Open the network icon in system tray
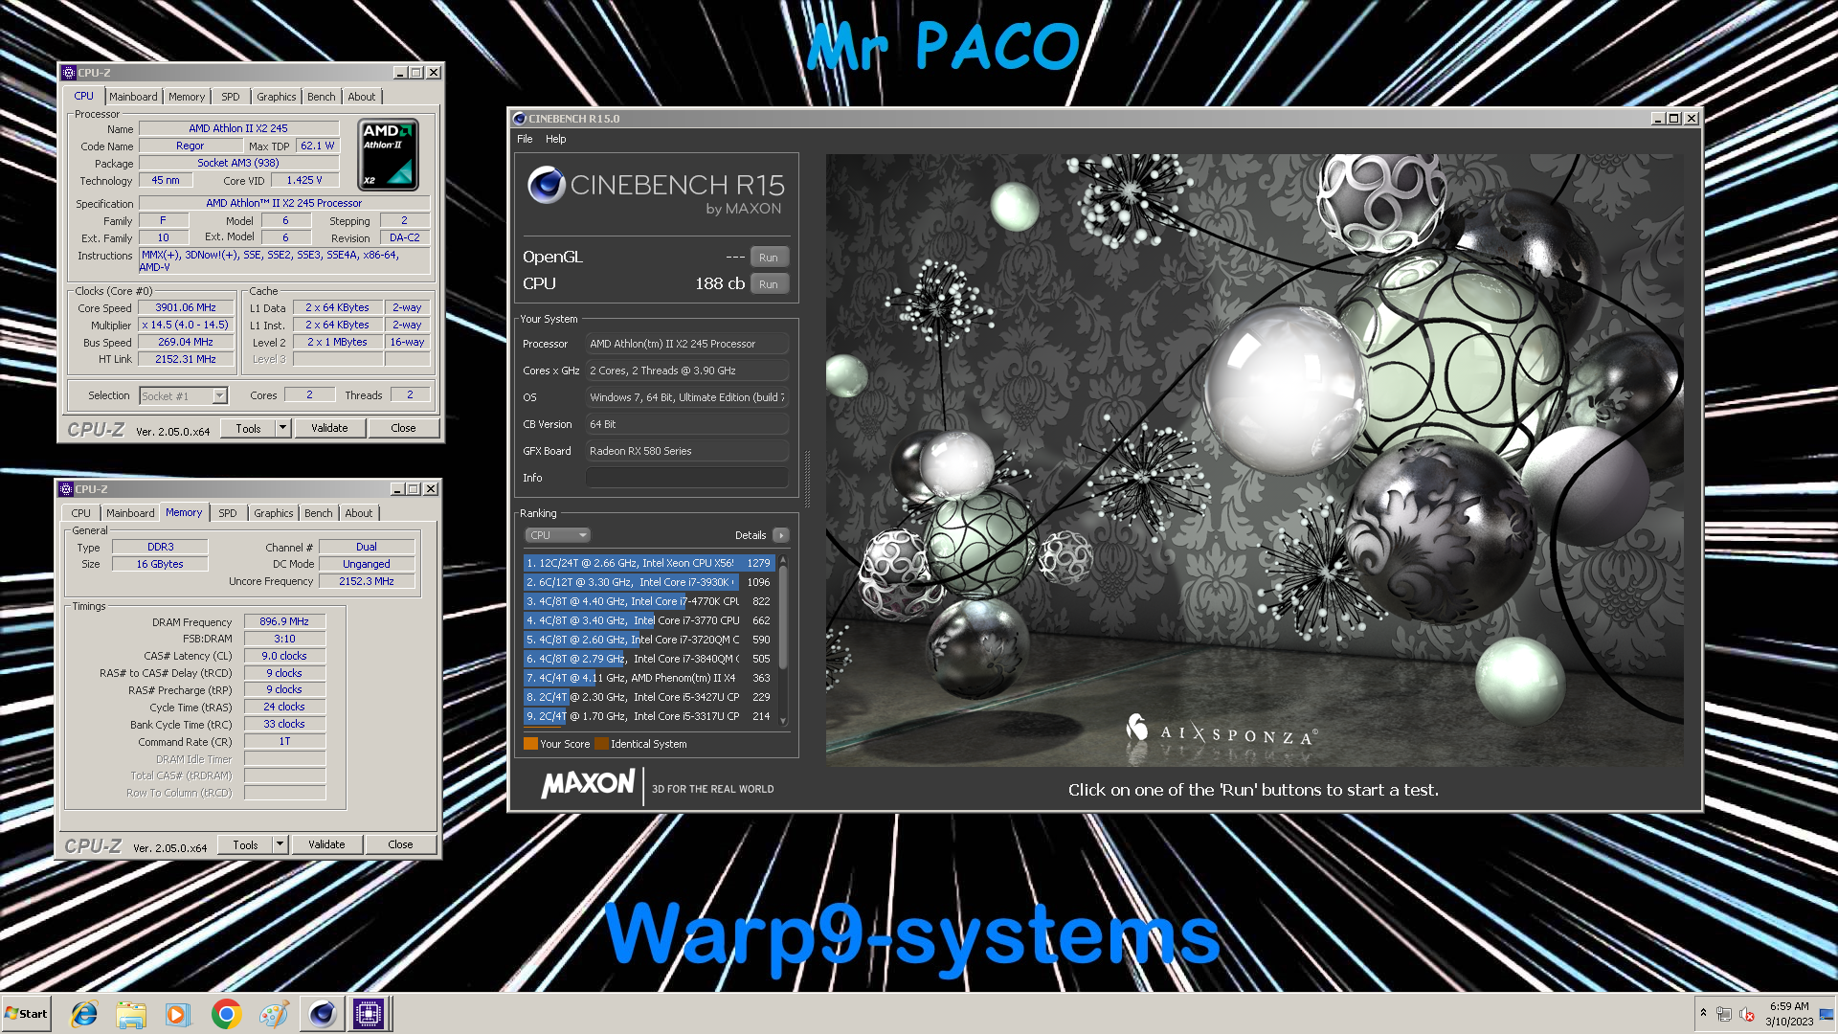 pos(1724,1014)
